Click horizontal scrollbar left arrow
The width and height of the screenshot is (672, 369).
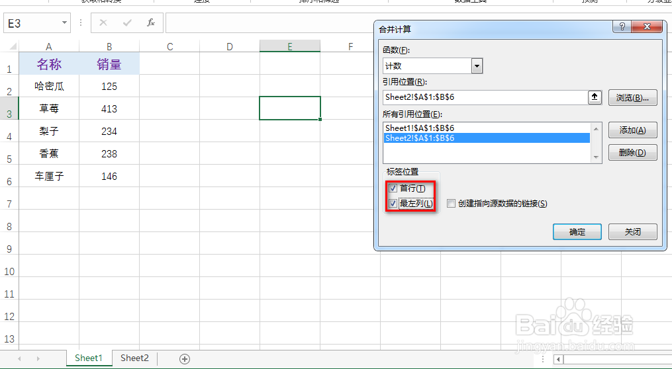pos(558,359)
